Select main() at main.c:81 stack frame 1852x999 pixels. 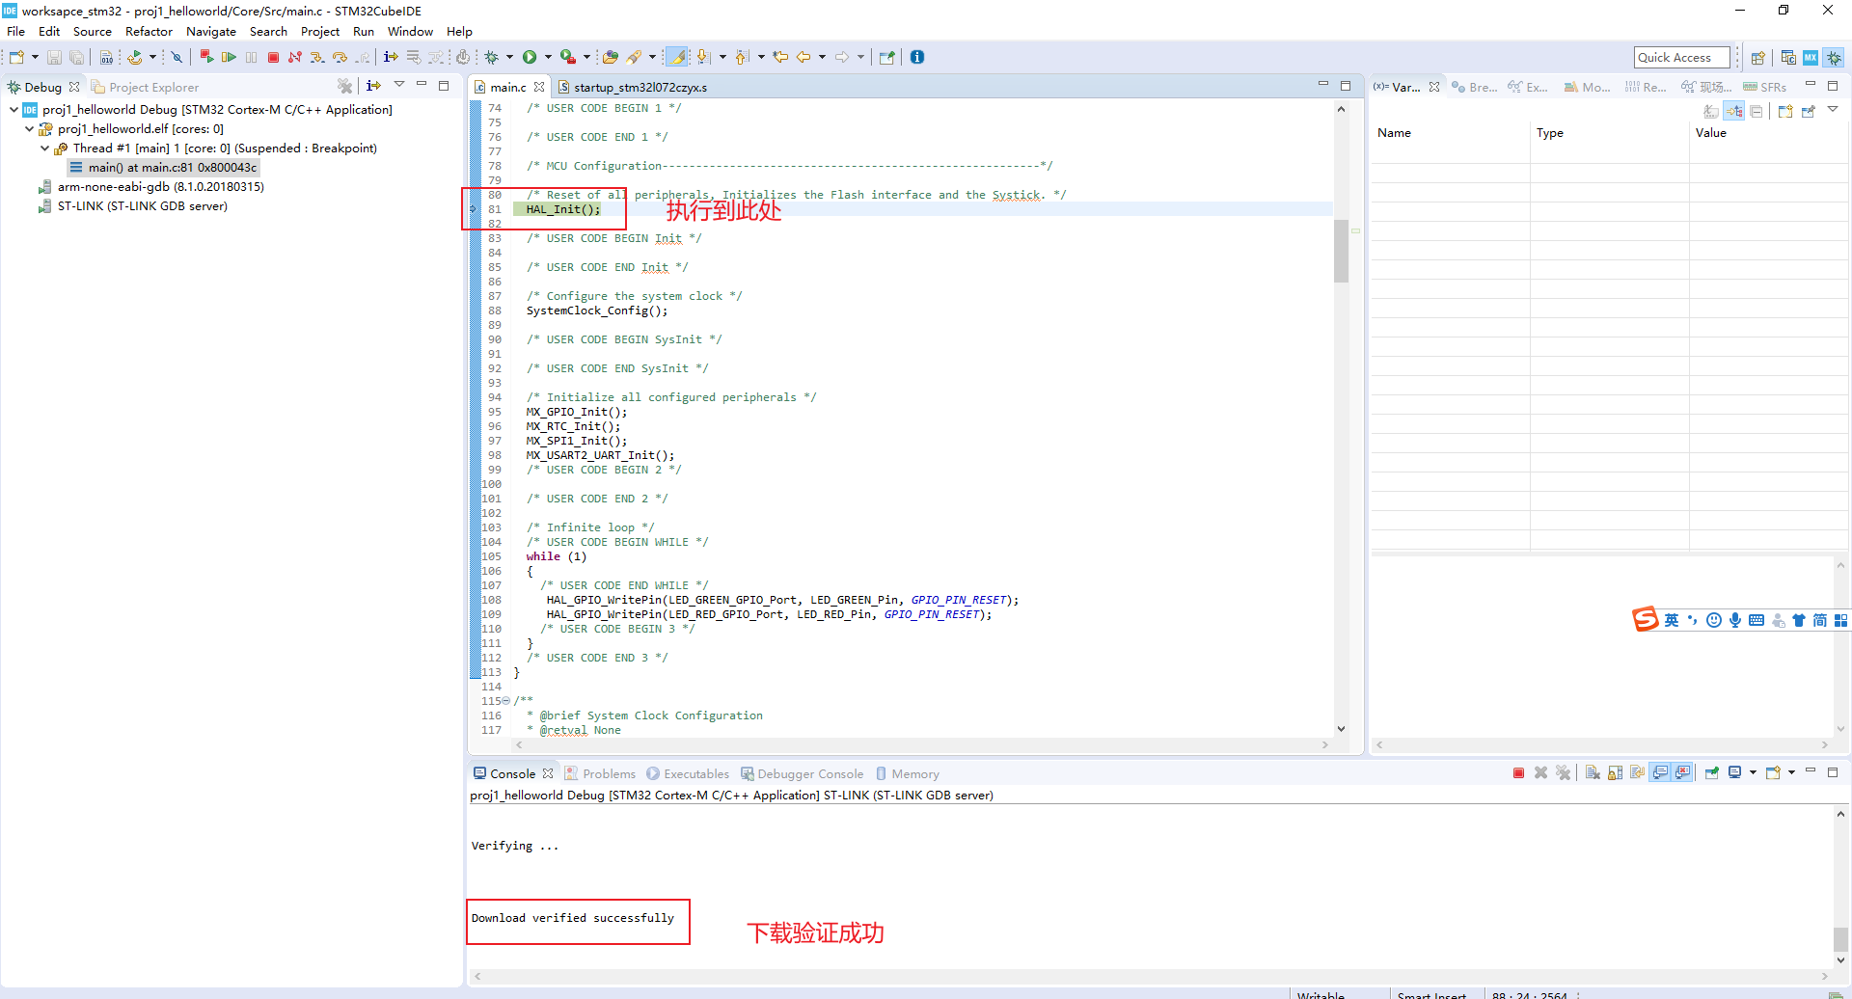coord(163,167)
